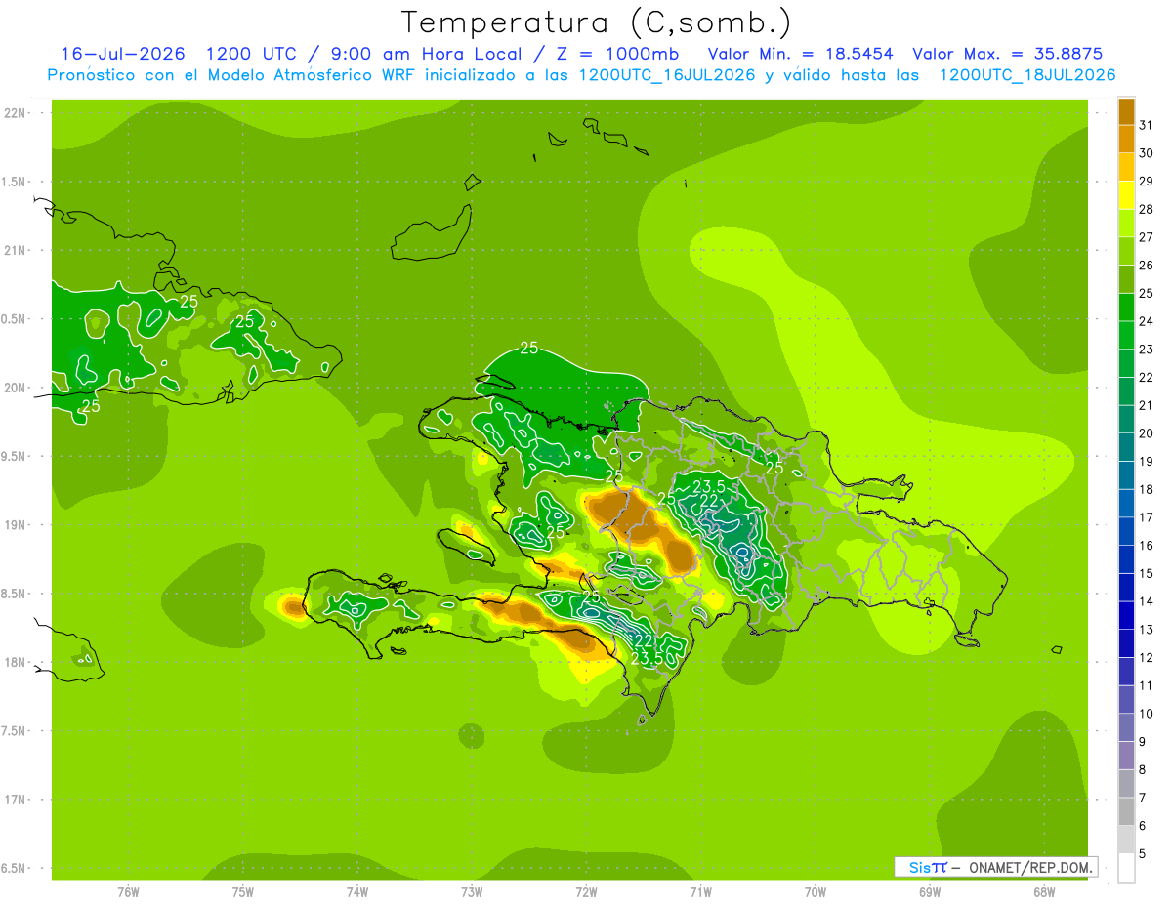The image size is (1172, 905).
Task: Click legend value 31 on color scale
Action: pos(1146,125)
